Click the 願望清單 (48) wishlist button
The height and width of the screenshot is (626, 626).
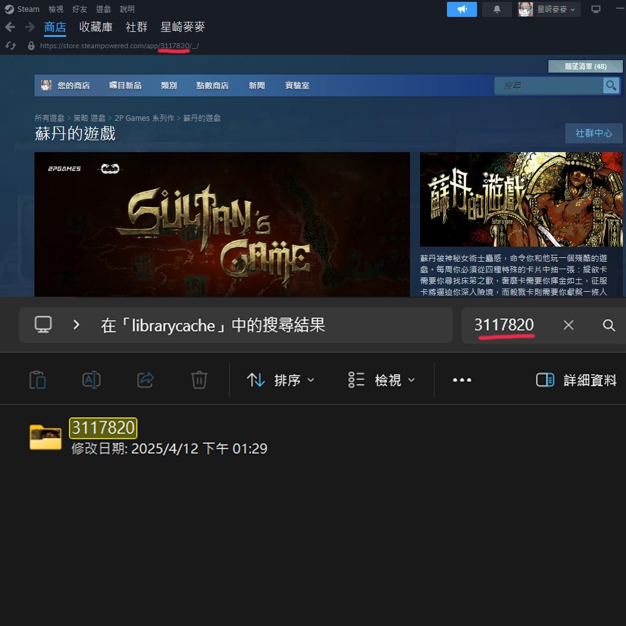tap(585, 66)
